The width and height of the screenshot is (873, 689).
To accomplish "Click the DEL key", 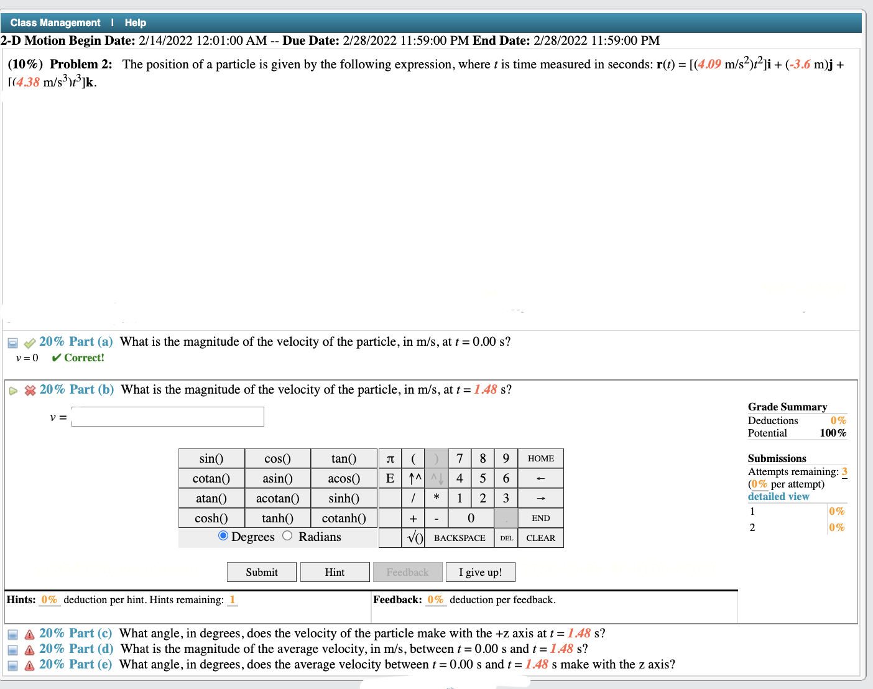I will [506, 538].
